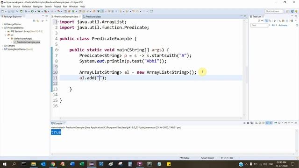
Task: Click the src folder in the tree
Action: click(x=12, y=35)
